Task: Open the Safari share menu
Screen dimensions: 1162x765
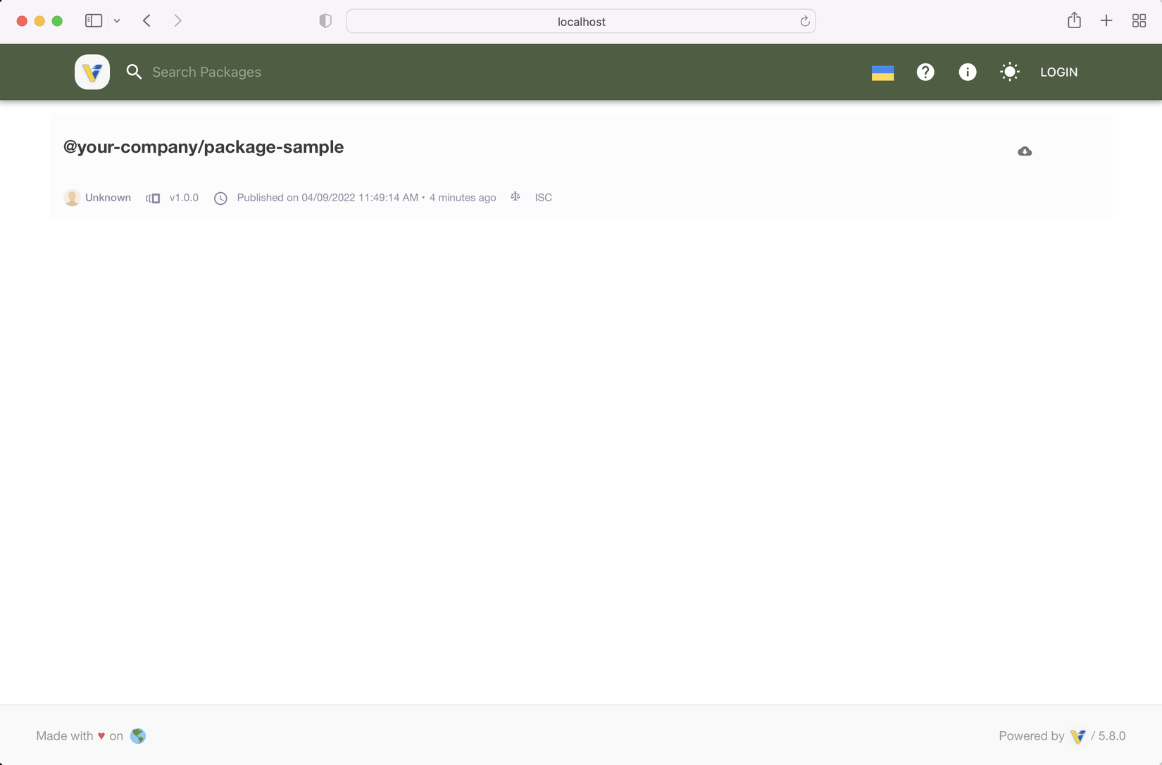Action: click(x=1074, y=20)
